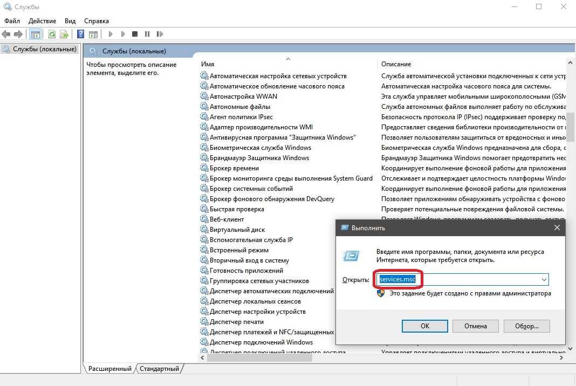Expand the Открыть combo box dropdown arrow
The height and width of the screenshot is (386, 576).
point(544,280)
